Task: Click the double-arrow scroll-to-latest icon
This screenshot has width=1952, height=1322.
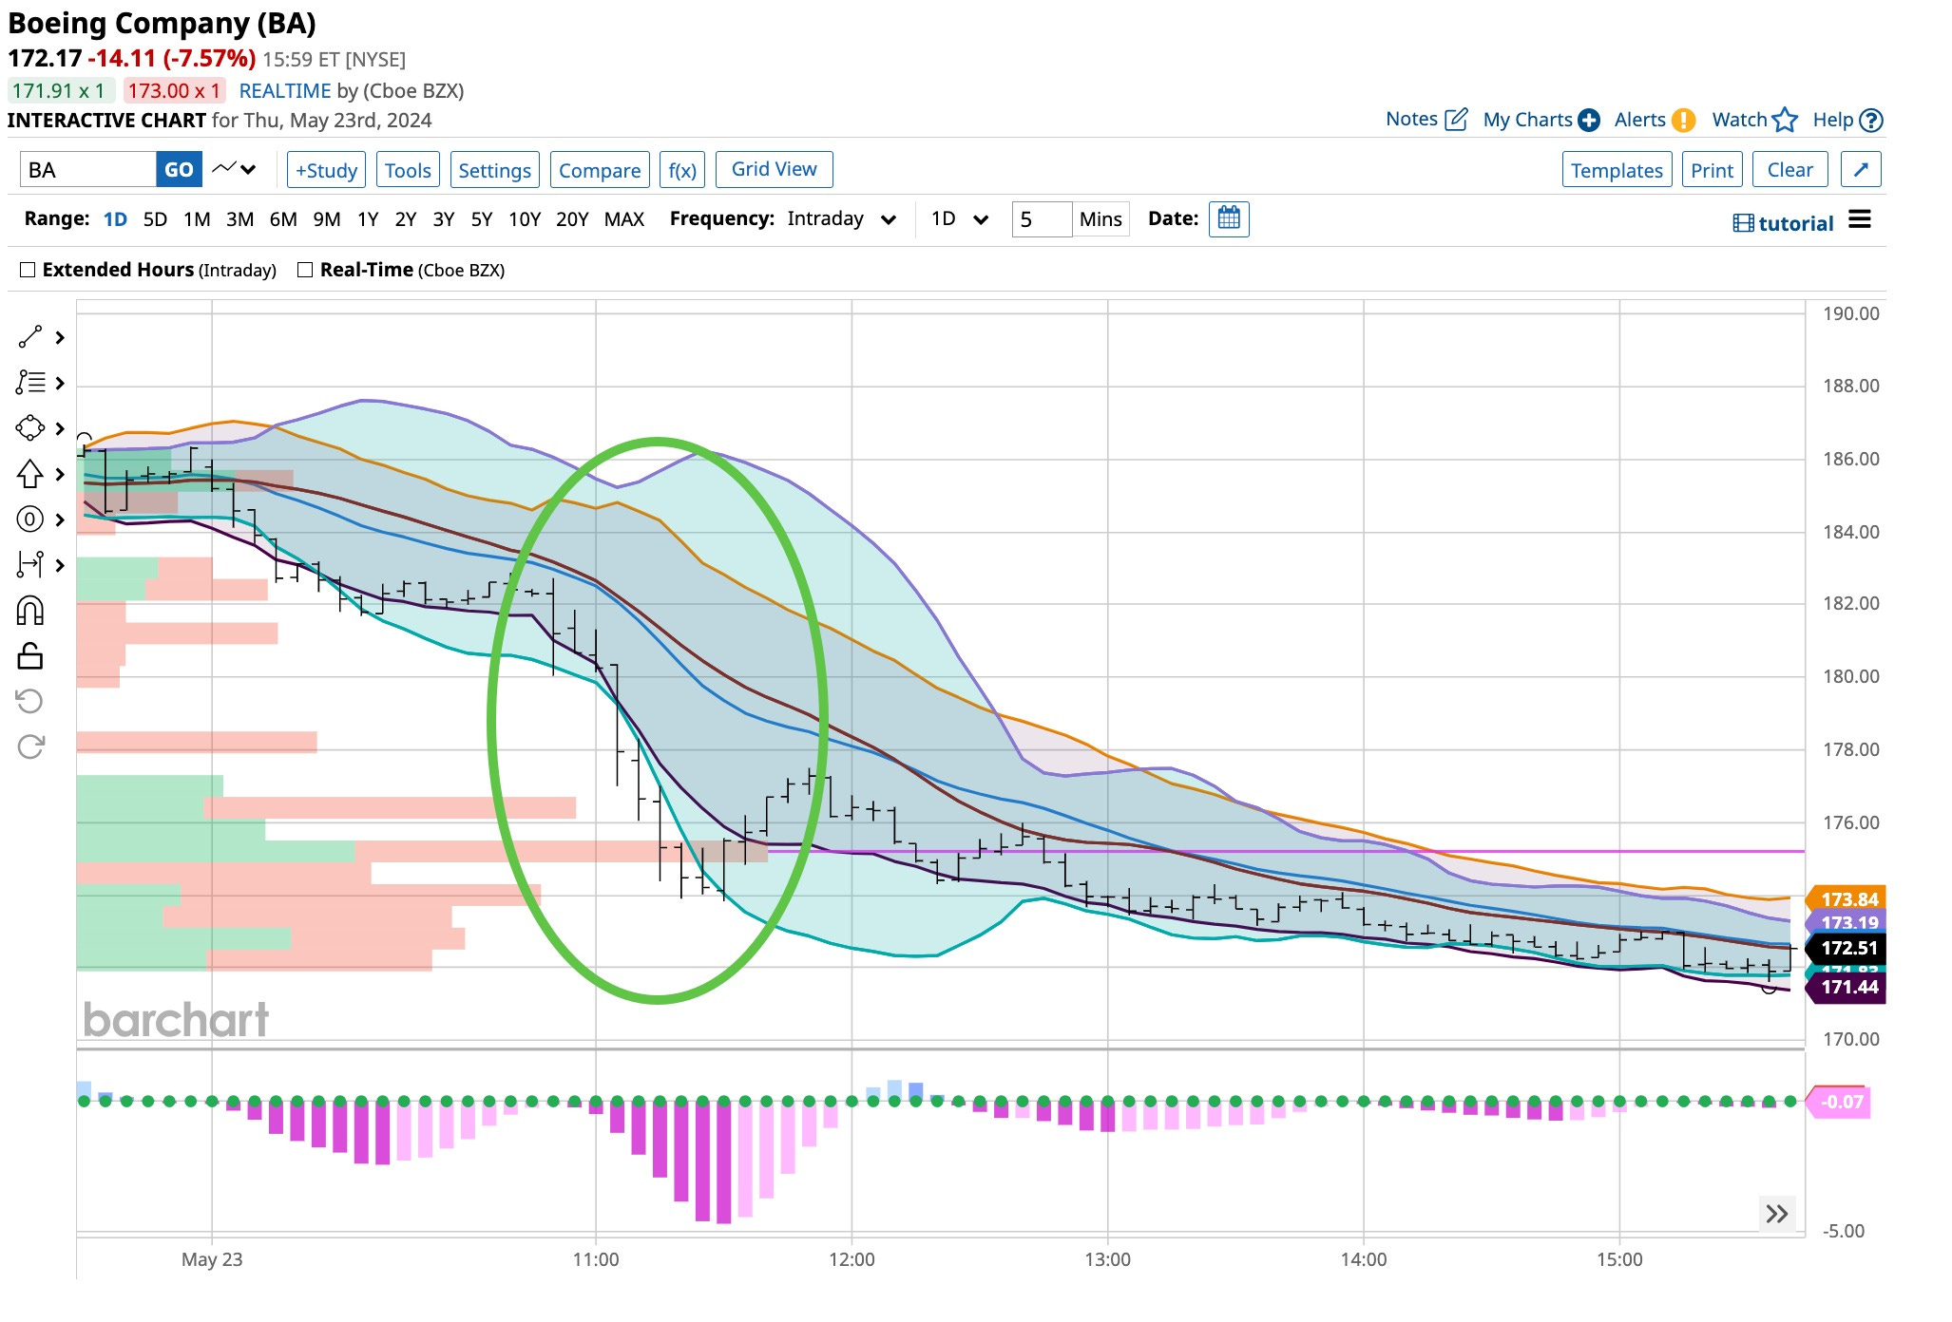Action: 1777,1214
